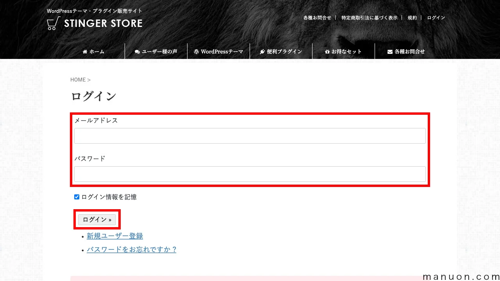Toggle the ログイン情報を記憶 checkbox

click(77, 197)
